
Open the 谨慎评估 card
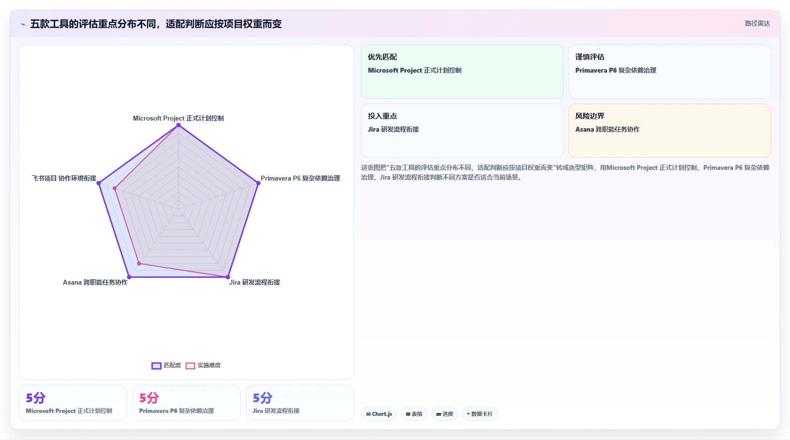[670, 72]
